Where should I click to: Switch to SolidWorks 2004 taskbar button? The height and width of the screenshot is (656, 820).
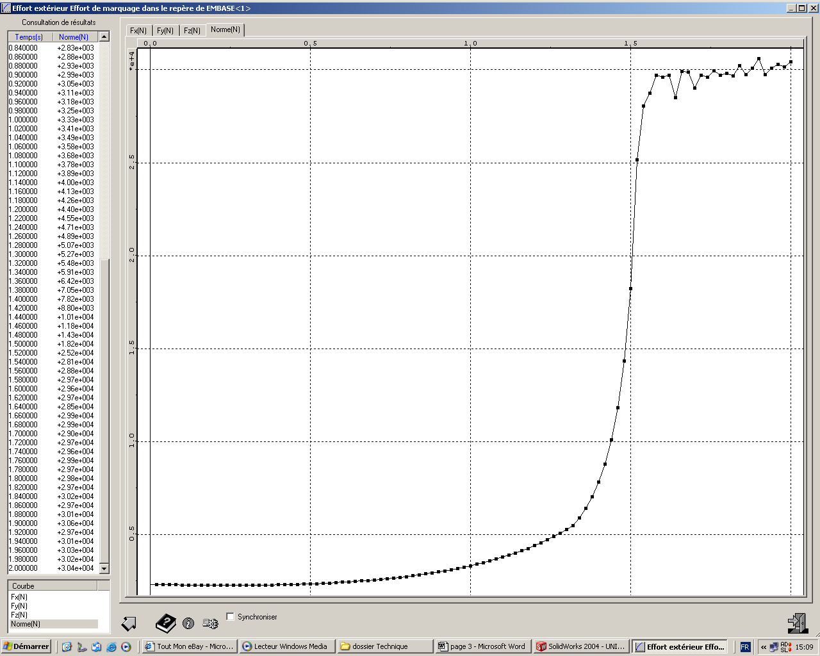(x=581, y=646)
